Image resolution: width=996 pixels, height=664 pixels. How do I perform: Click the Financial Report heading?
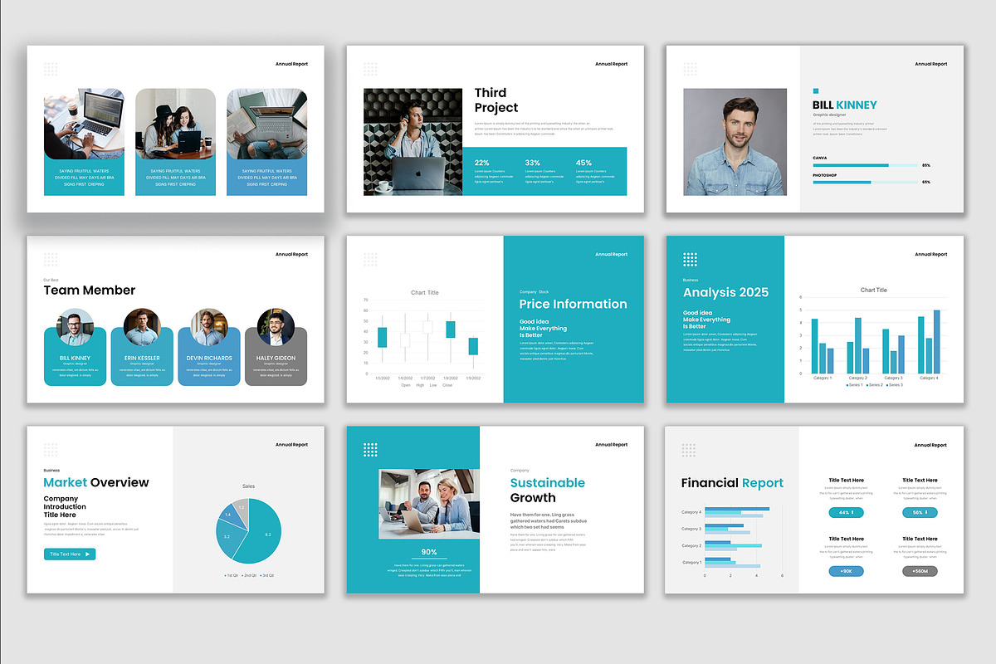(732, 483)
